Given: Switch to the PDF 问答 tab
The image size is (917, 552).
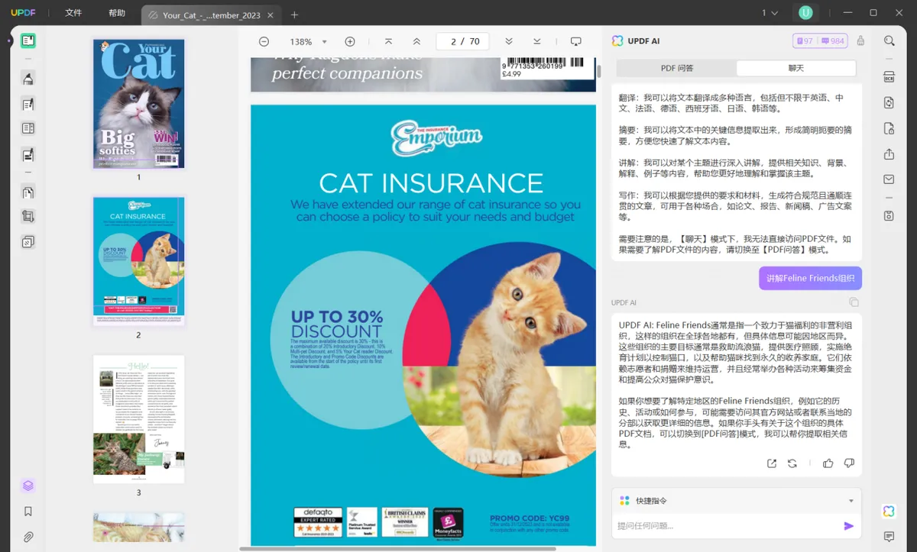Looking at the screenshot, I should pyautogui.click(x=677, y=68).
